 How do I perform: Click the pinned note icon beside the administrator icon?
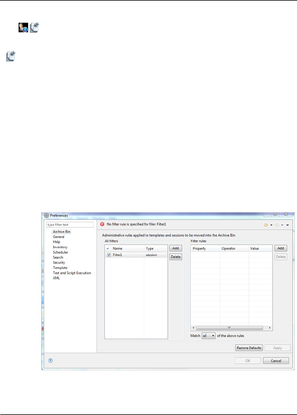(x=34, y=28)
